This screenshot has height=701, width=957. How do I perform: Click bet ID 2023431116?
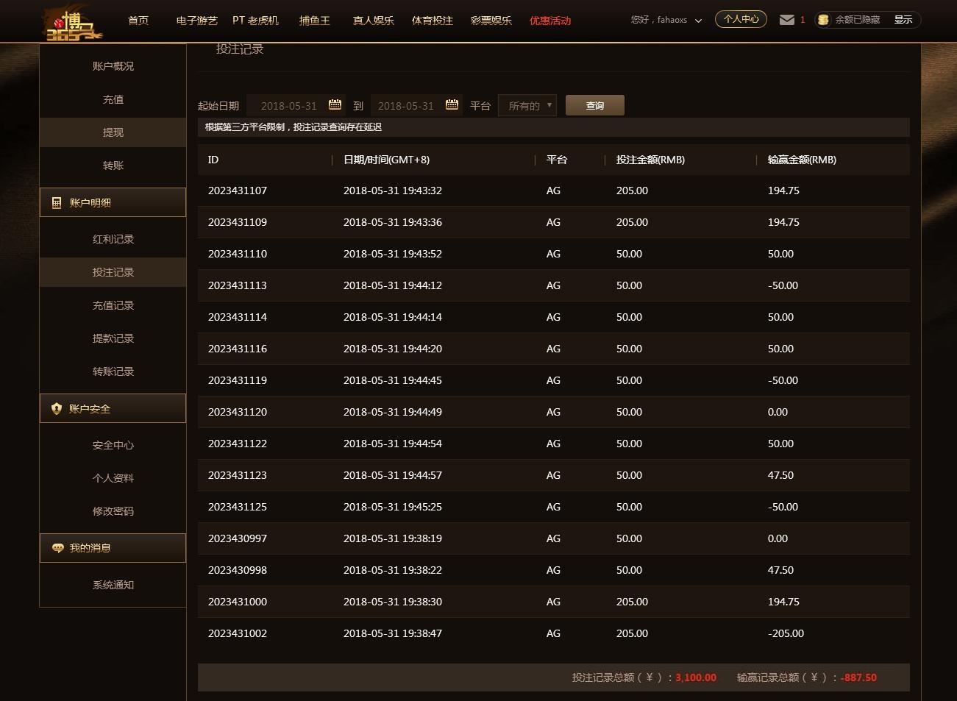[x=238, y=349]
